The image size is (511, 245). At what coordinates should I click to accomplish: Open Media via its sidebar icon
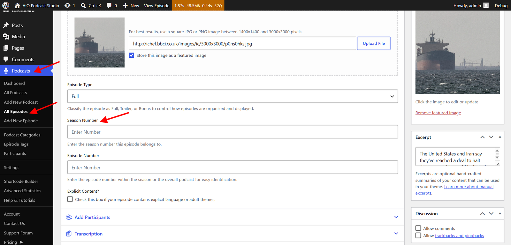(x=6, y=37)
